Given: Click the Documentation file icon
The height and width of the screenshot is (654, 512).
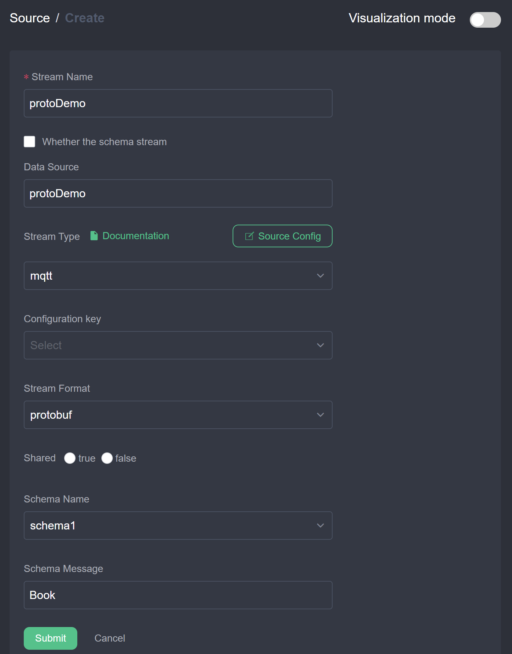Looking at the screenshot, I should coord(94,236).
